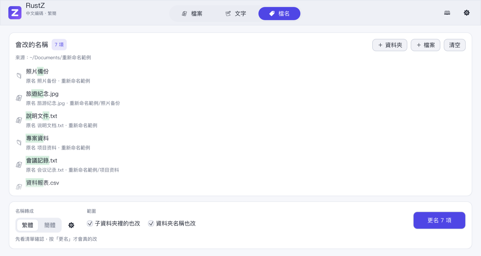
Task: Select the 檔名 tab
Action: [279, 14]
